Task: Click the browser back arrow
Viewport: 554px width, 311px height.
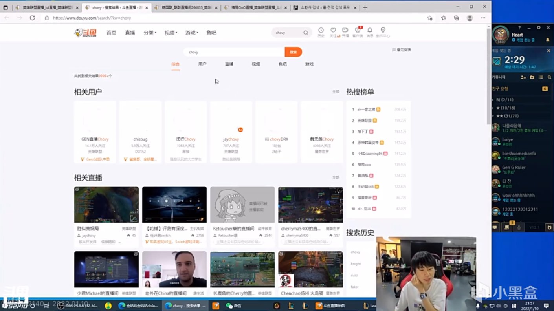Action: [7, 18]
